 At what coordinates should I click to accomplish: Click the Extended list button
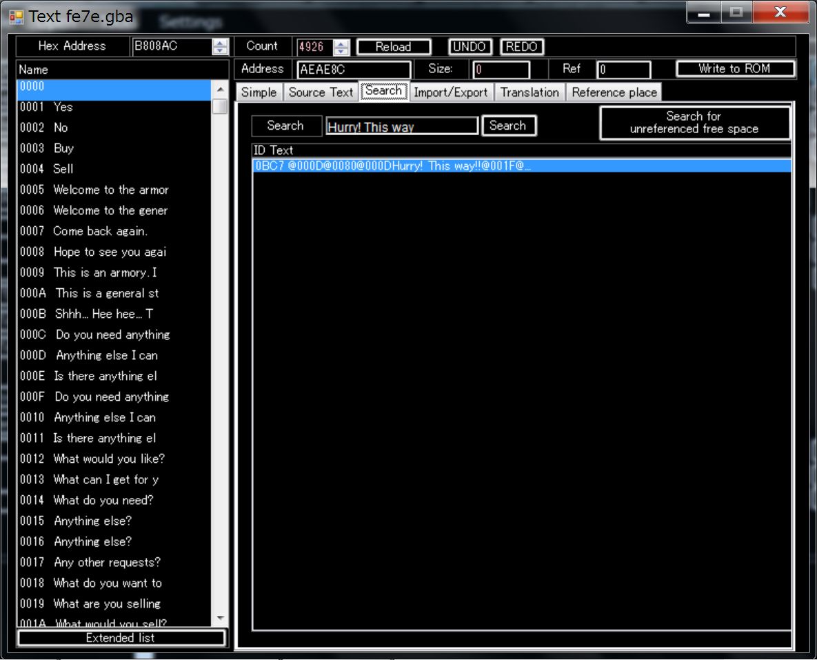[x=121, y=638]
